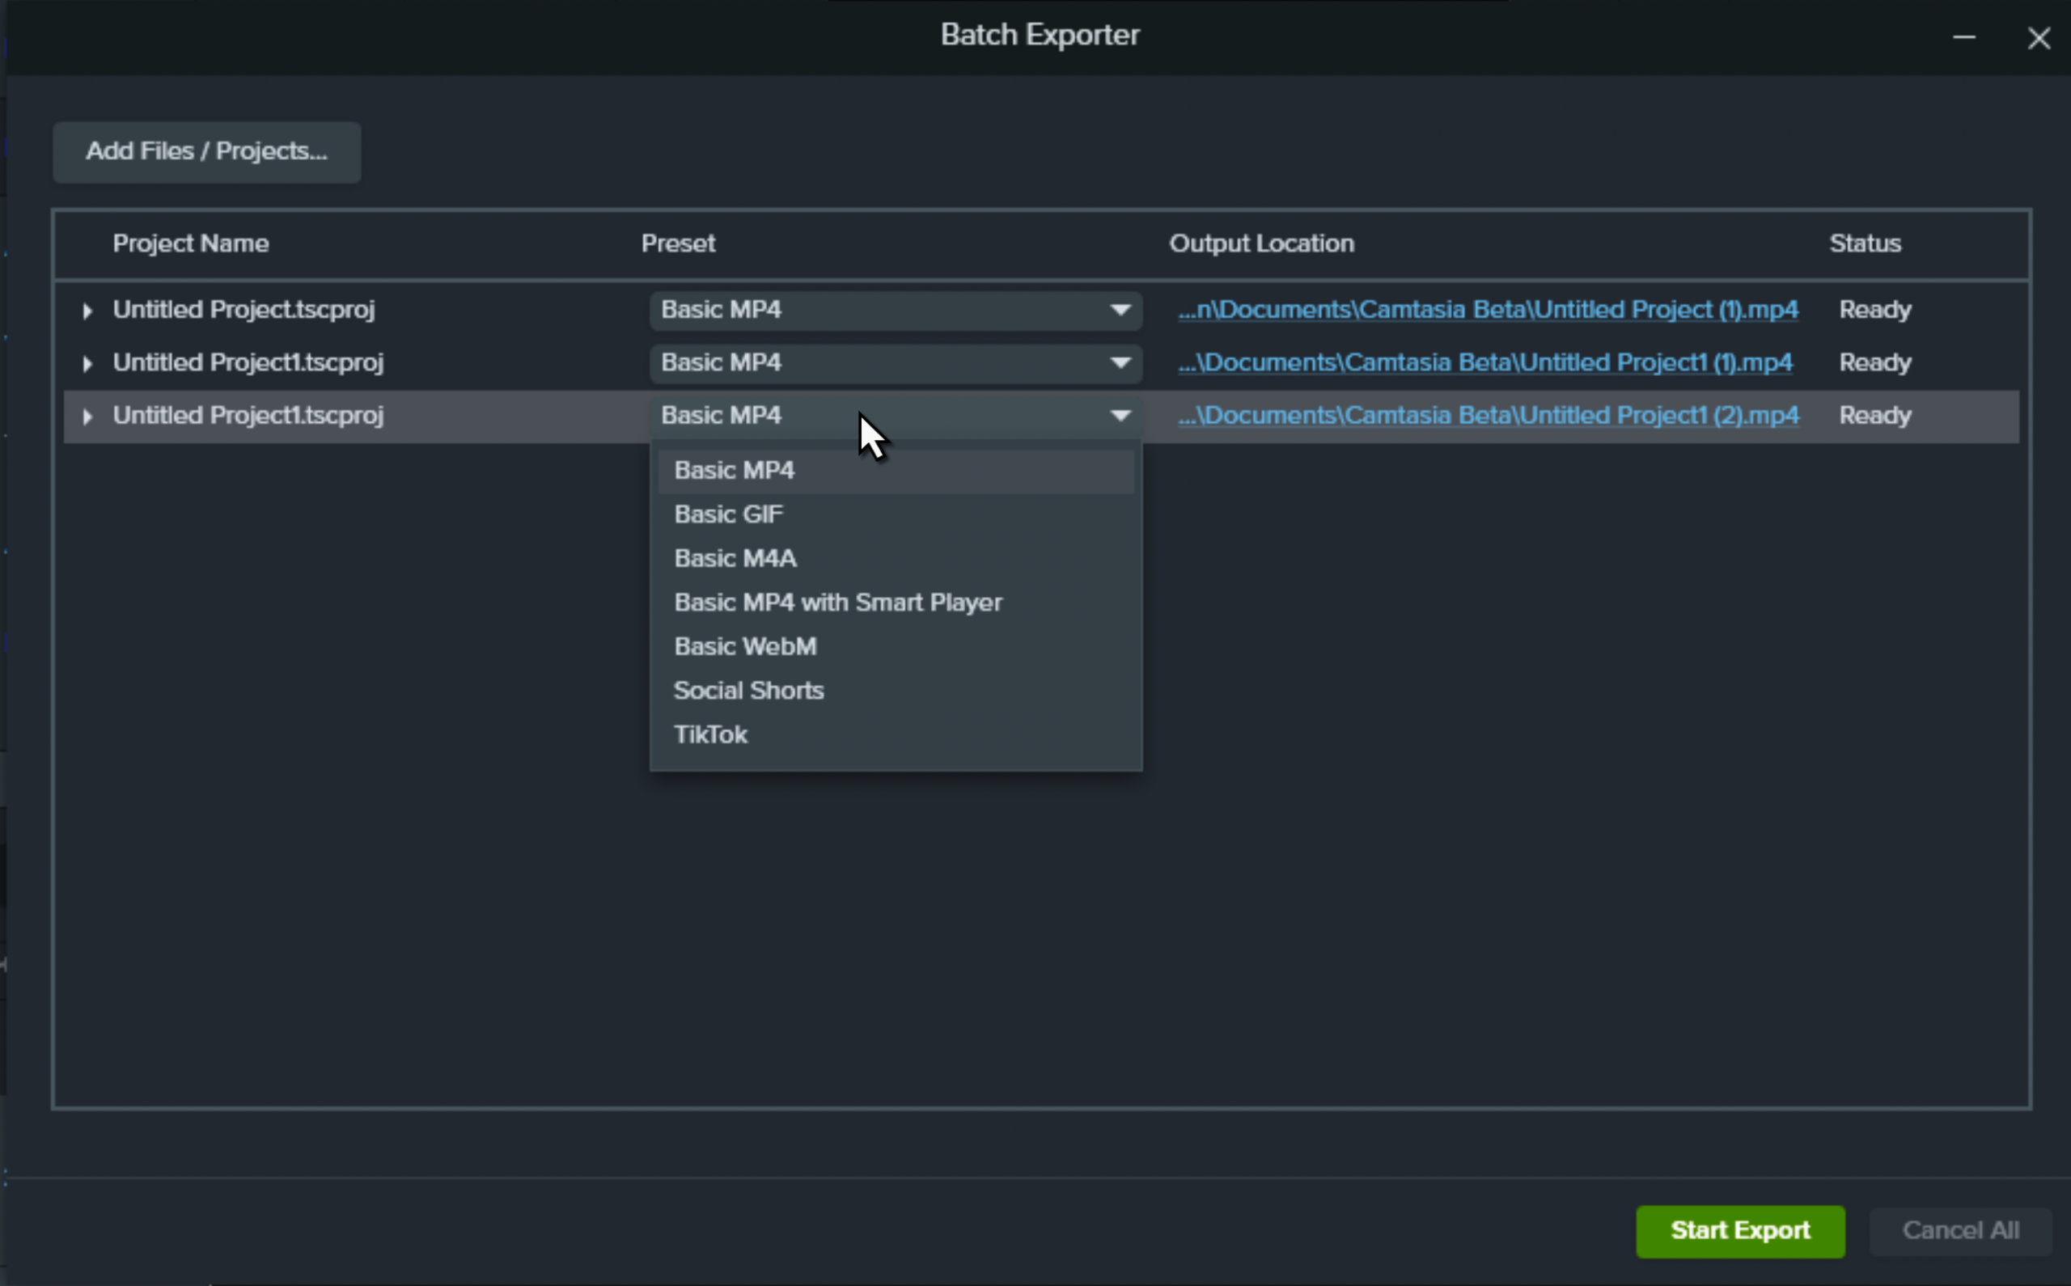Screen dimensions: 2071x1286
Task: Click the Status column header
Action: click(x=1865, y=244)
